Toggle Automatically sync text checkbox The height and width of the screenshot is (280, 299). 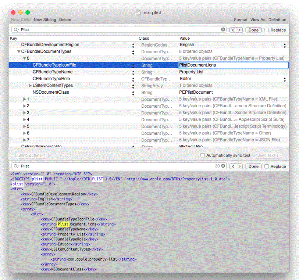pyautogui.click(x=203, y=155)
